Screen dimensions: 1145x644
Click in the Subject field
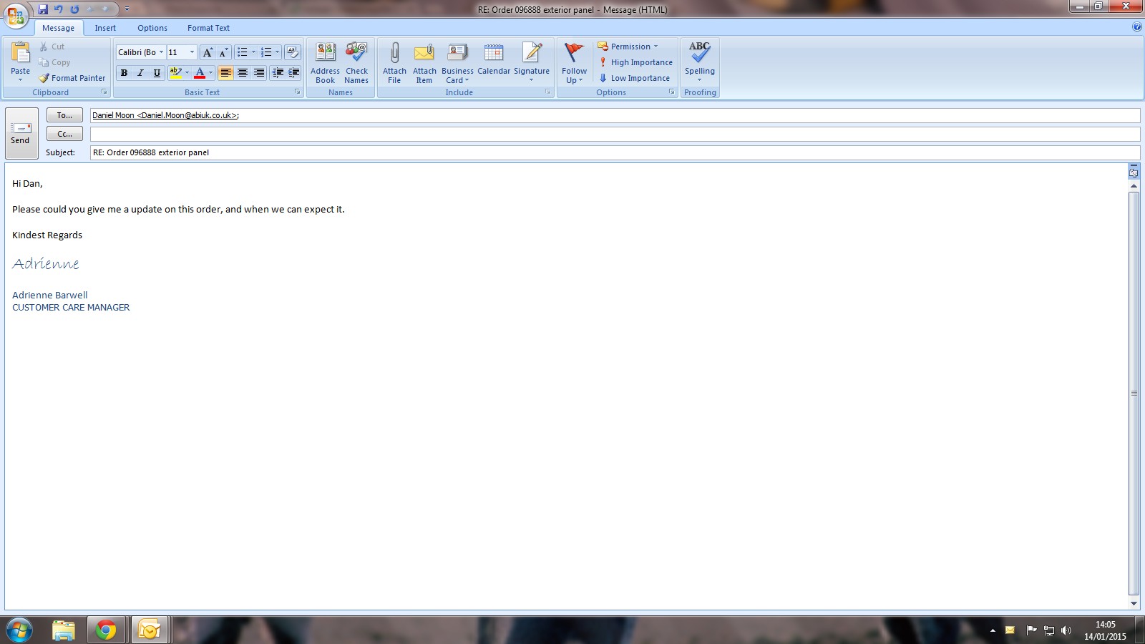point(614,152)
